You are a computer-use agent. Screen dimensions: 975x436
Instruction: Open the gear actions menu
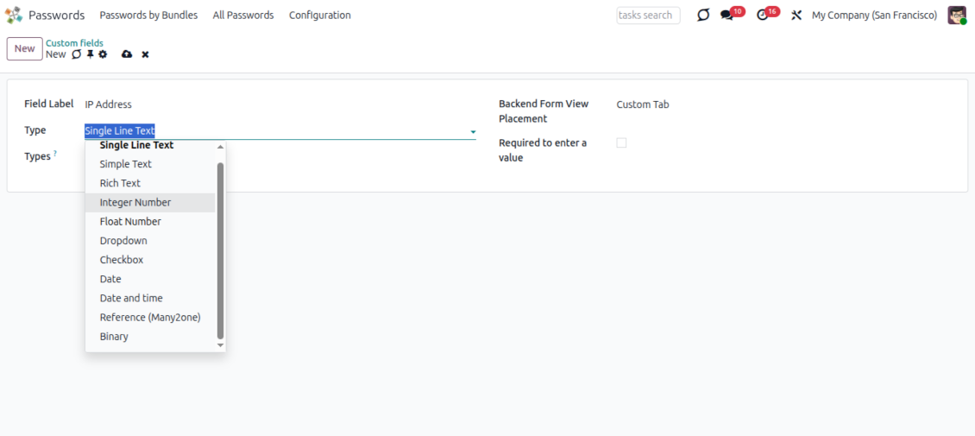coord(103,54)
